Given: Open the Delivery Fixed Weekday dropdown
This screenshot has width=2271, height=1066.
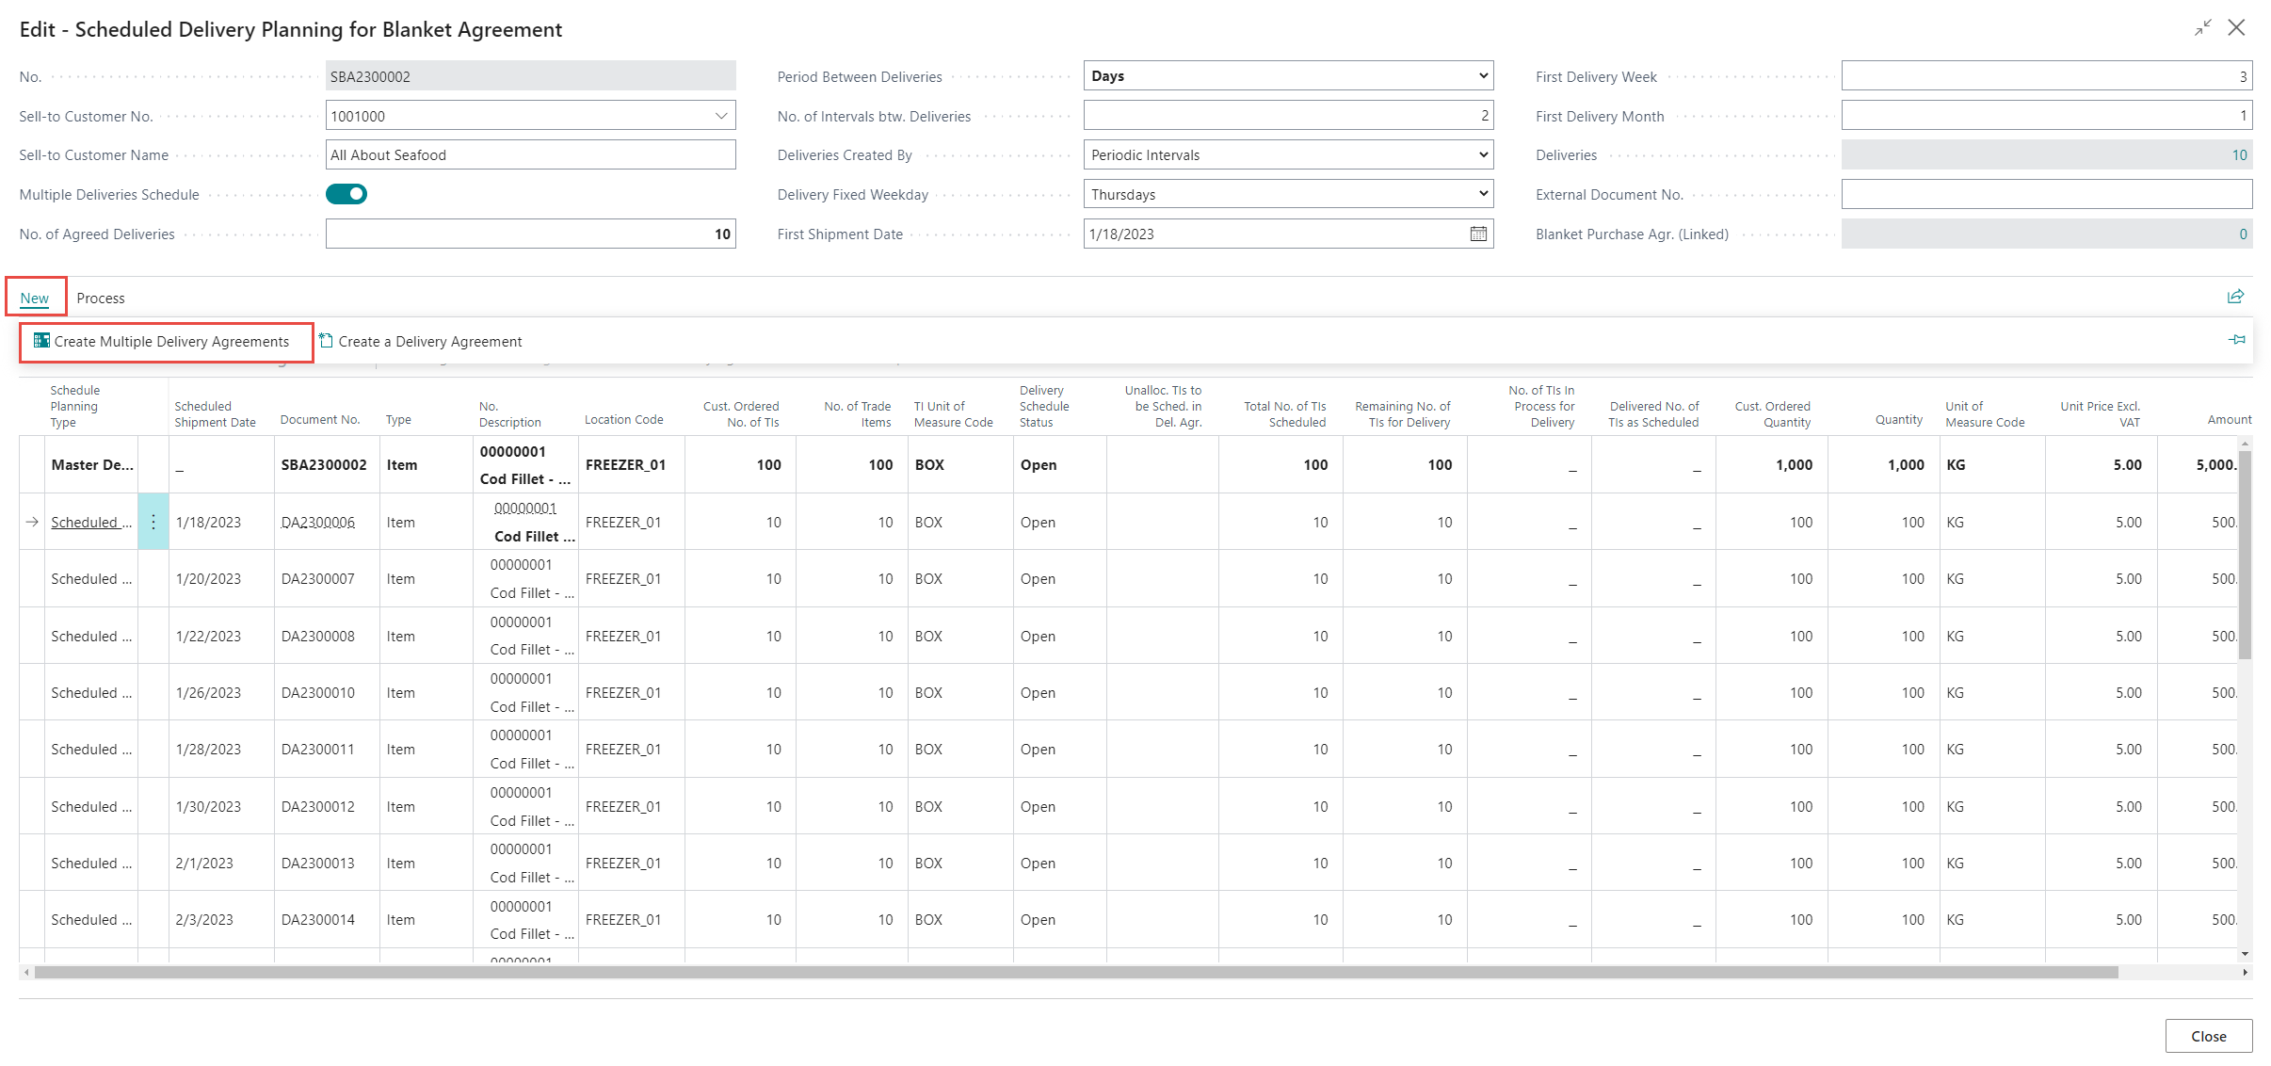Looking at the screenshot, I should (x=1483, y=194).
